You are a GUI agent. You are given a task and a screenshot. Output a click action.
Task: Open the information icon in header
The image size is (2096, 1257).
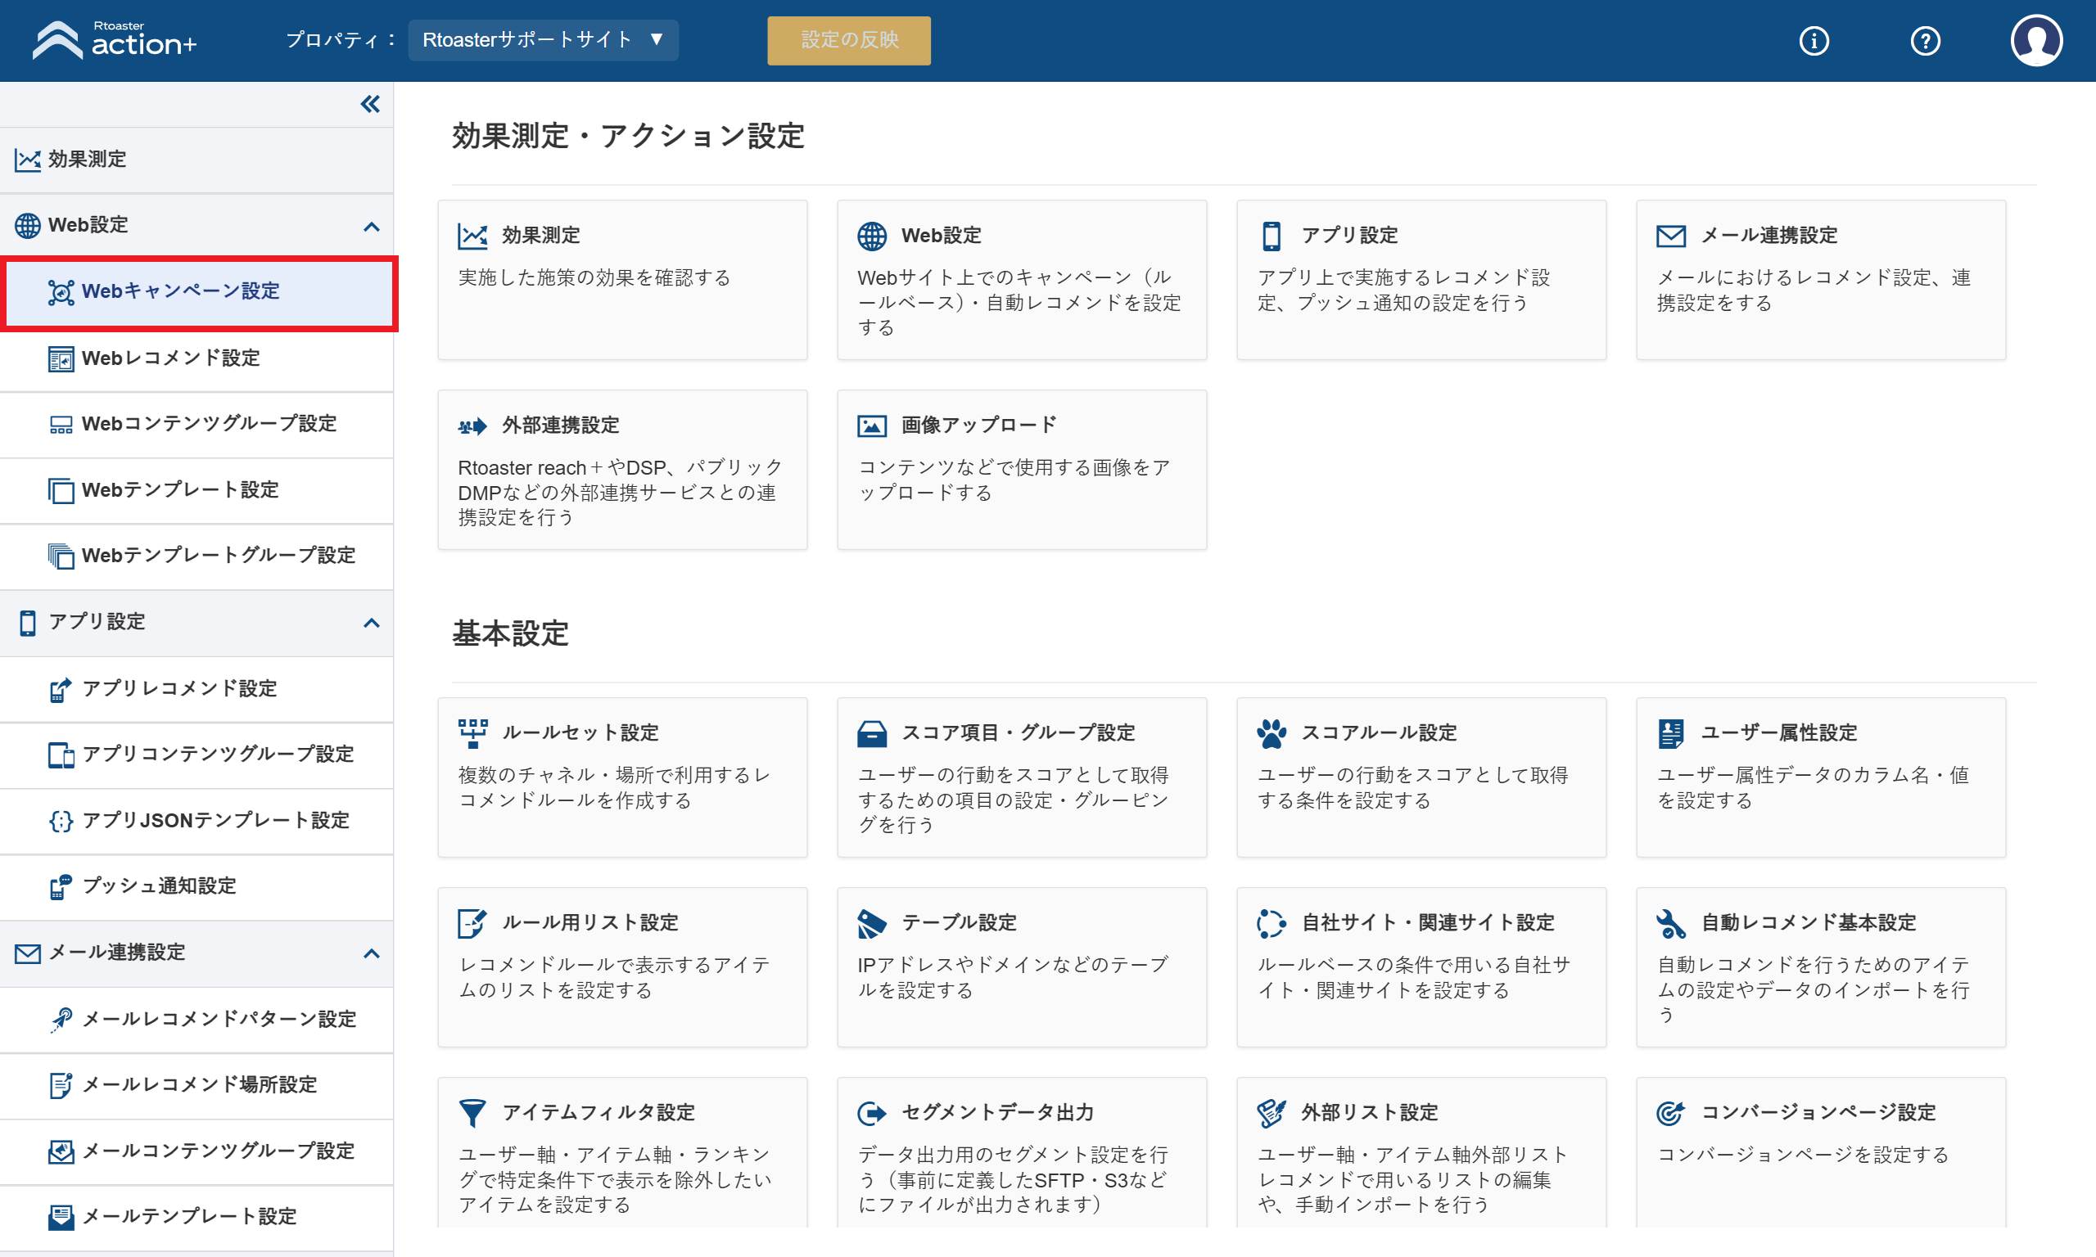pos(1813,41)
